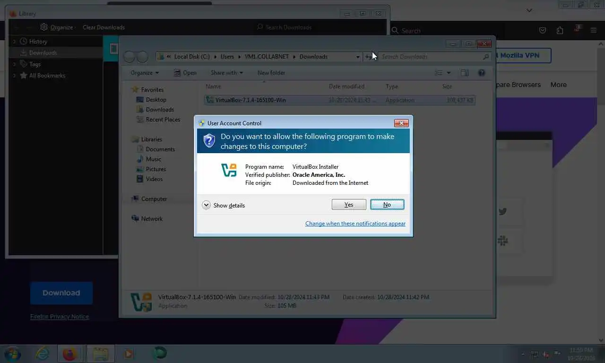
Task: Open Share with dropdown in Explorer
Action: click(226, 73)
